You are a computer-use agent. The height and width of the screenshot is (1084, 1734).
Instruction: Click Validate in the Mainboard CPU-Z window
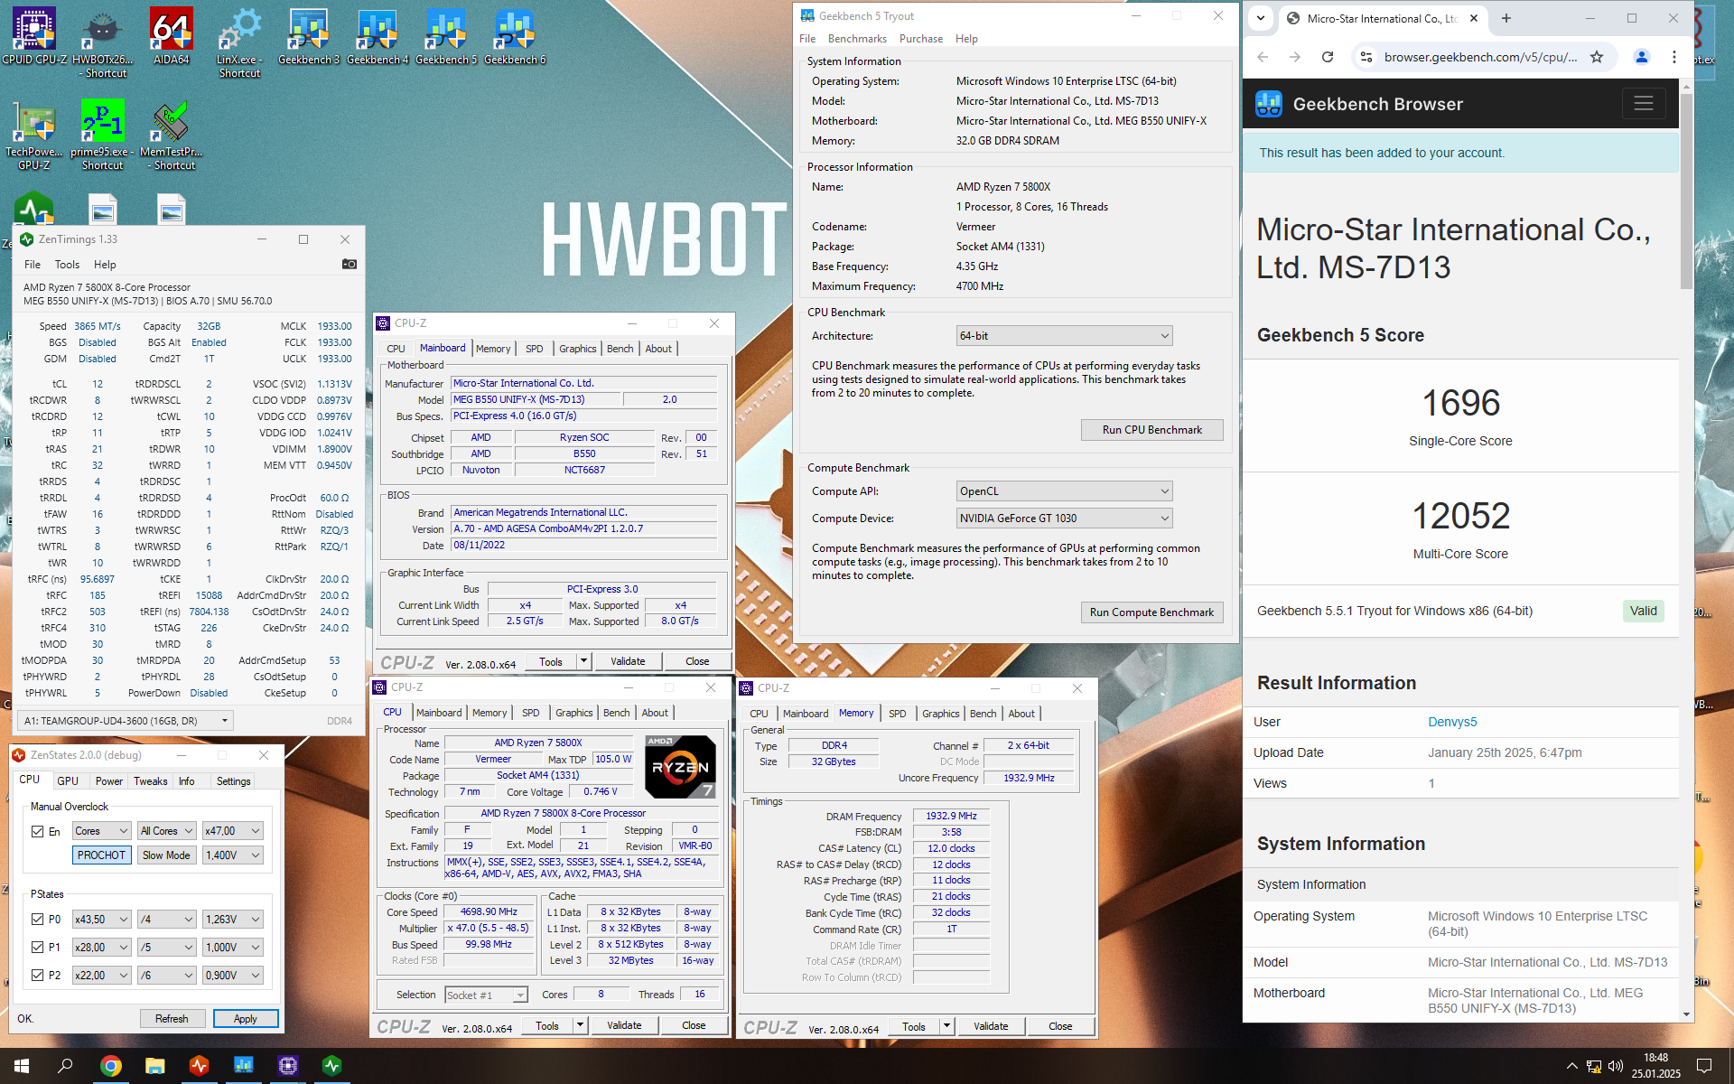click(628, 661)
